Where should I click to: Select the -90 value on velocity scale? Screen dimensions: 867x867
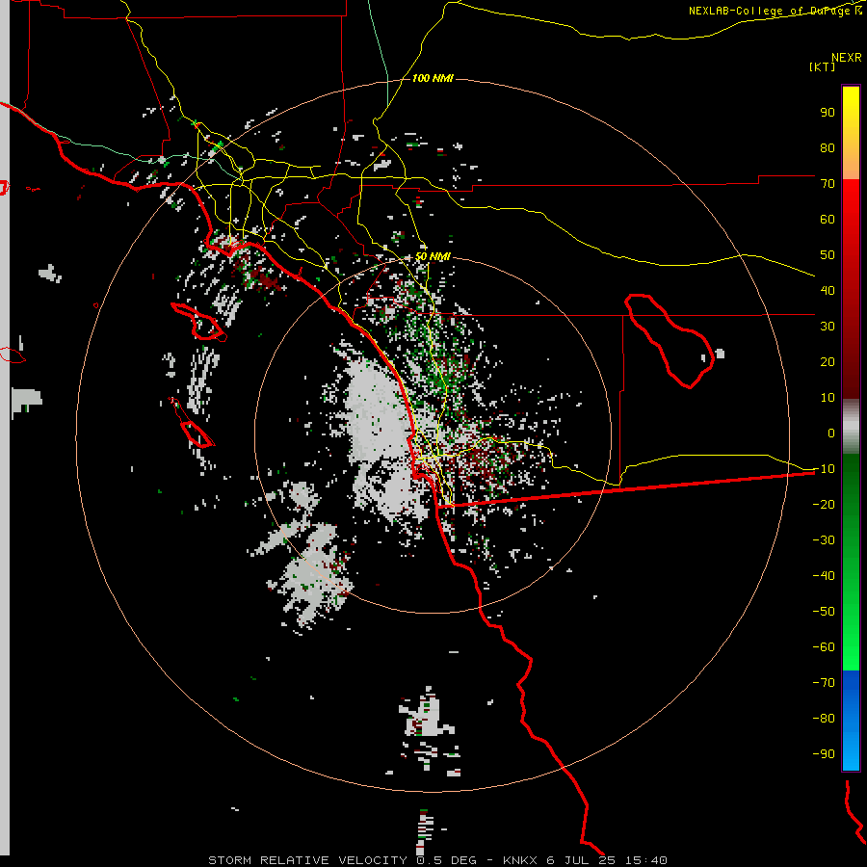point(824,754)
